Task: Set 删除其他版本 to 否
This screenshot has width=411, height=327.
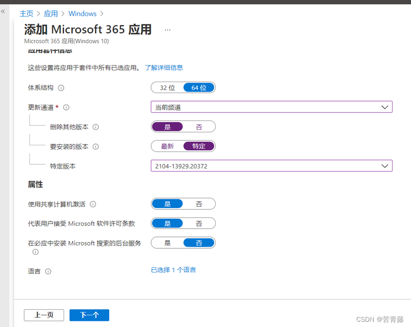Action: click(x=199, y=127)
